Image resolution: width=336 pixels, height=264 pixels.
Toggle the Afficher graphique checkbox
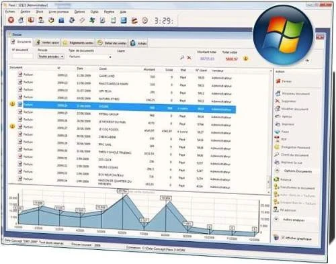pos(283,237)
